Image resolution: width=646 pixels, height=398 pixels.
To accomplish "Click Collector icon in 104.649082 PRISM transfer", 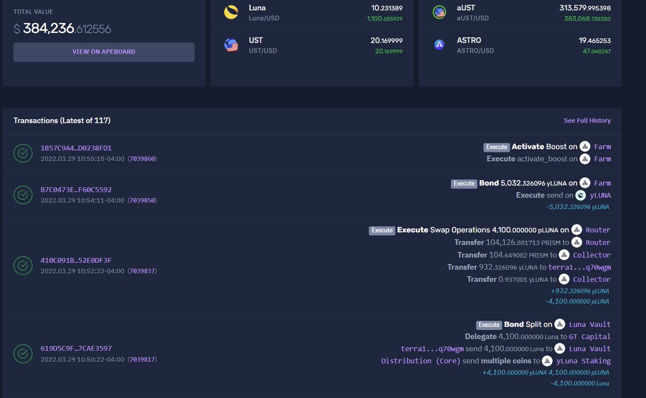I will [x=564, y=255].
